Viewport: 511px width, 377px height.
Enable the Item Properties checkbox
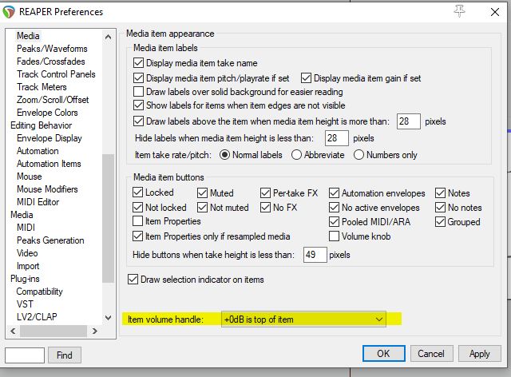[x=137, y=220]
